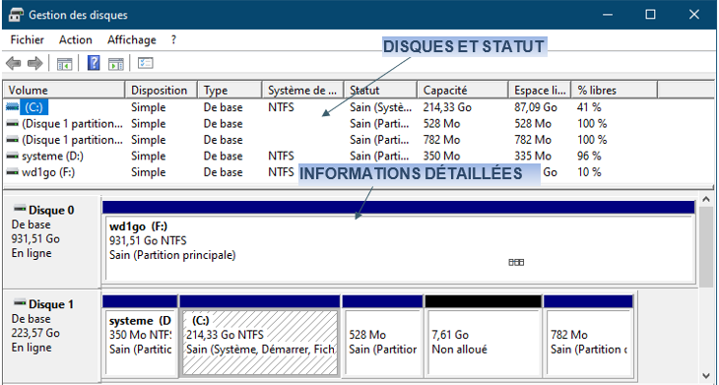Viewport: 719px width, 385px height.
Task: Open the Fichier menu
Action: point(27,39)
